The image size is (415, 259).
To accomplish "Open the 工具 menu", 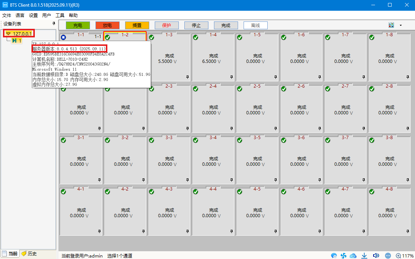I will 60,16.
